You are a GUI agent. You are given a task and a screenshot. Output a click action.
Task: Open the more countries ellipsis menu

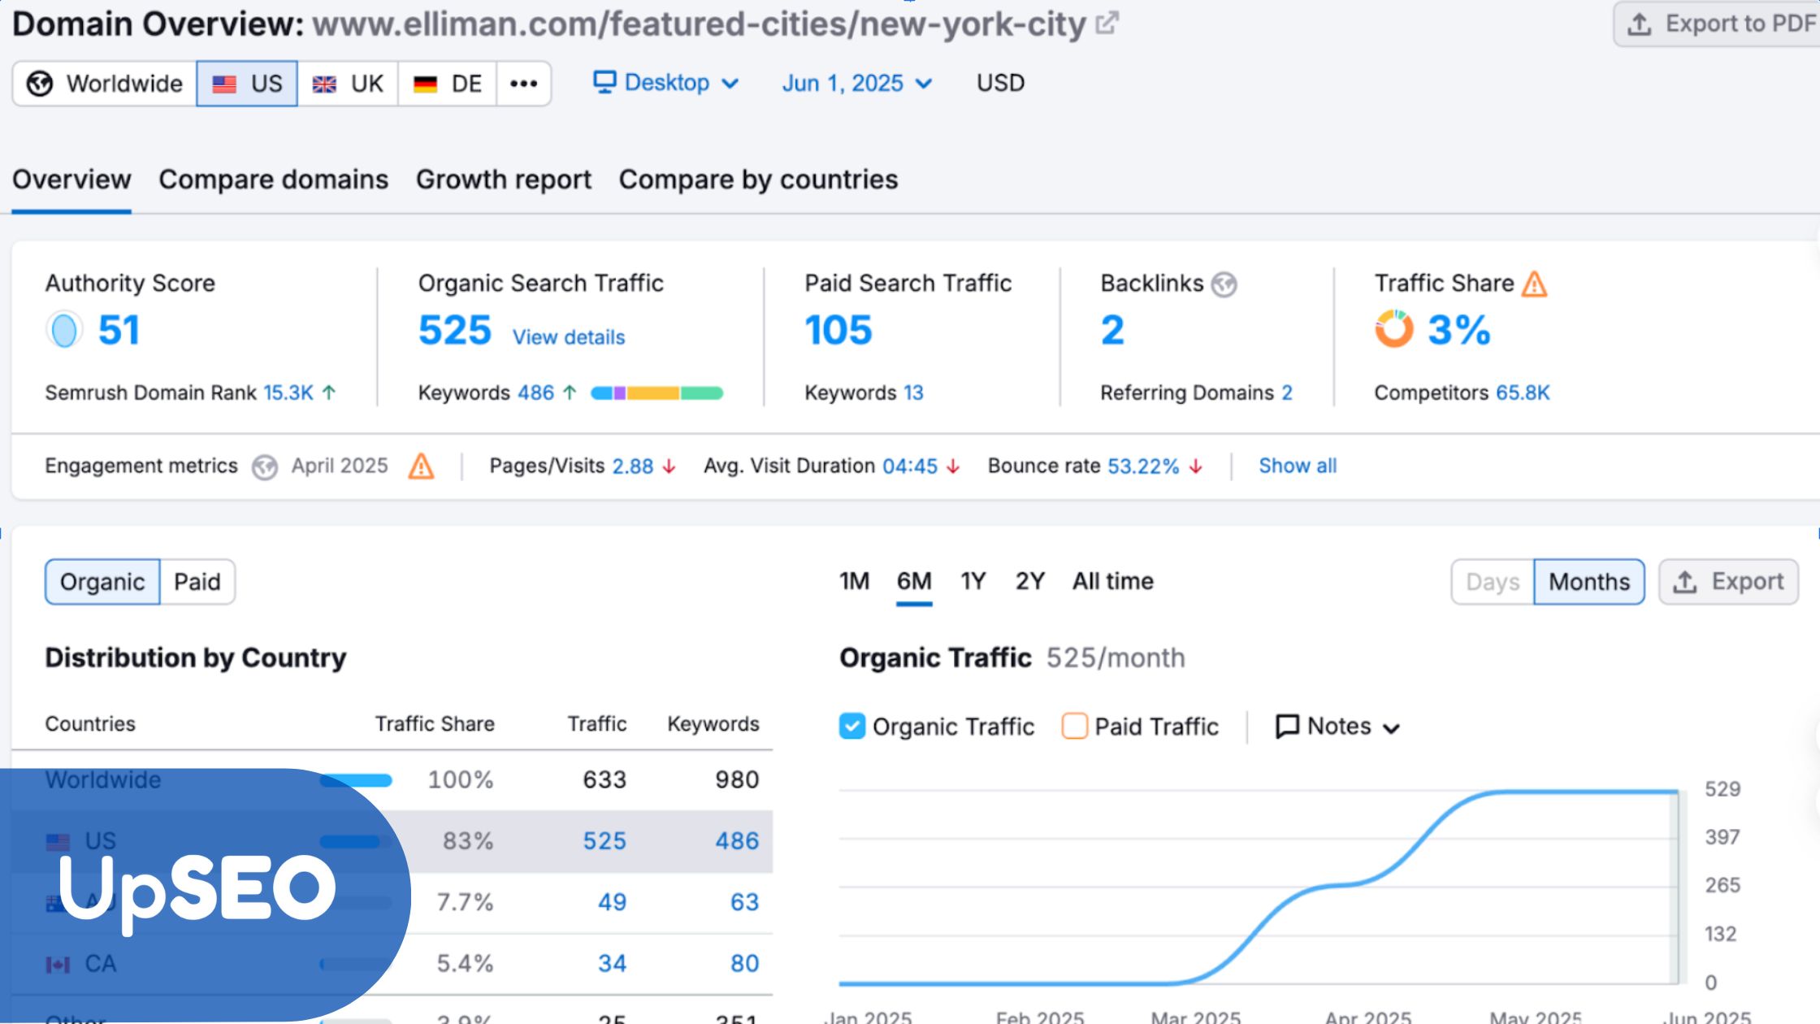(524, 83)
